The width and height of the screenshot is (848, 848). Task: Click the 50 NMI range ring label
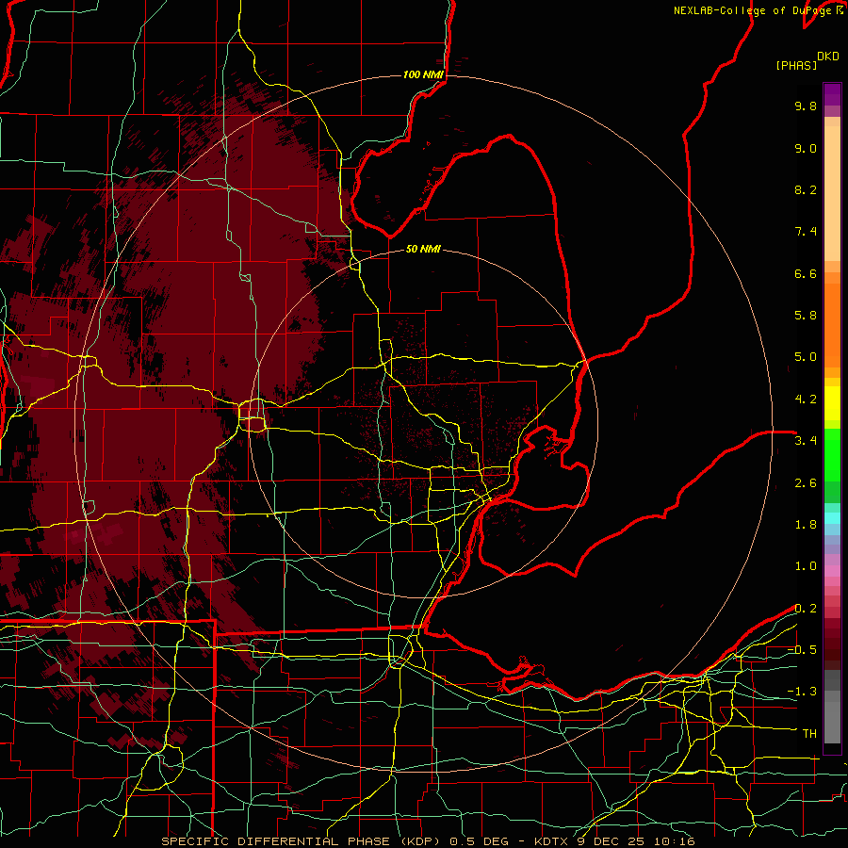tap(423, 249)
